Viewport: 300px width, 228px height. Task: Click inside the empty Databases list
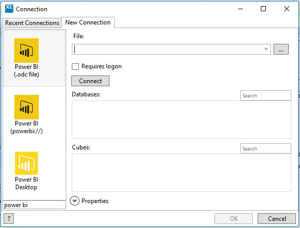click(x=181, y=119)
